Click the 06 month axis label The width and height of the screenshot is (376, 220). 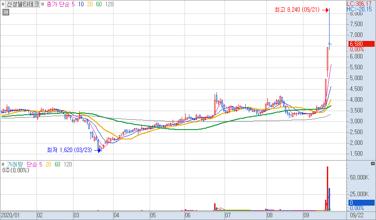point(188,215)
